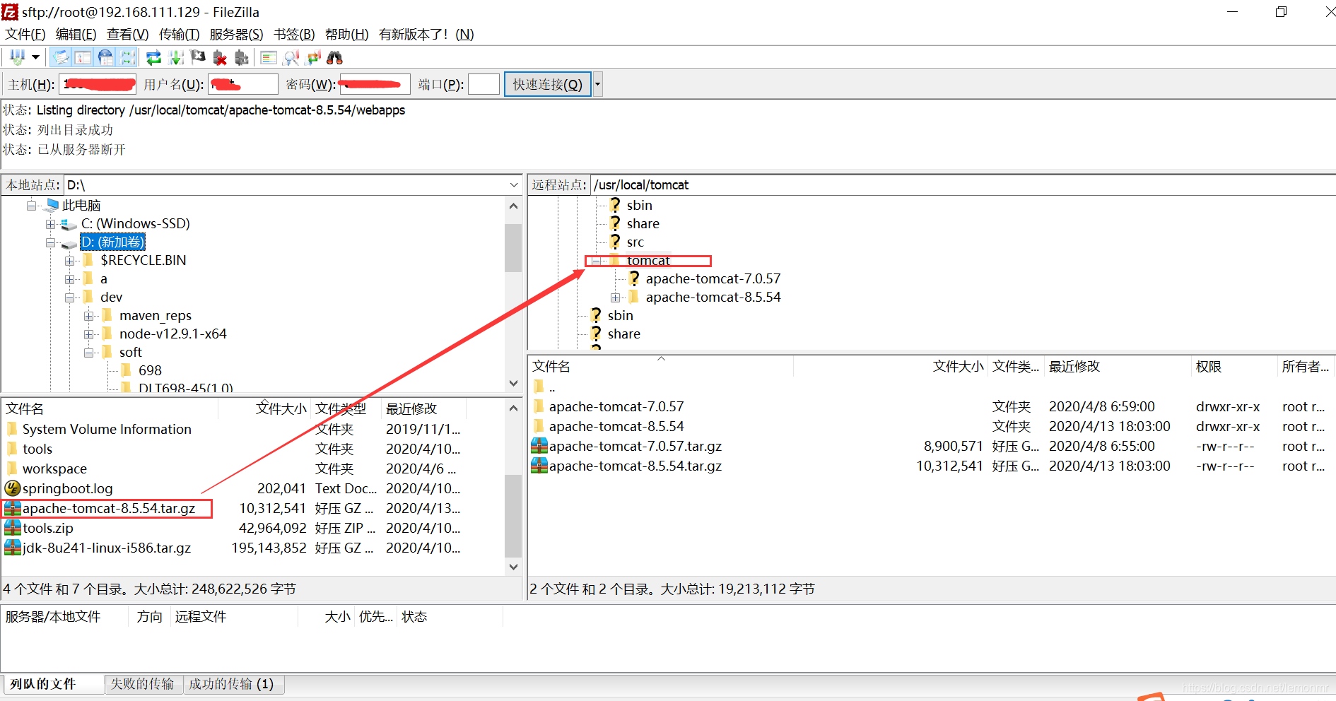
Task: Open the local site path dropdown
Action: click(x=514, y=185)
